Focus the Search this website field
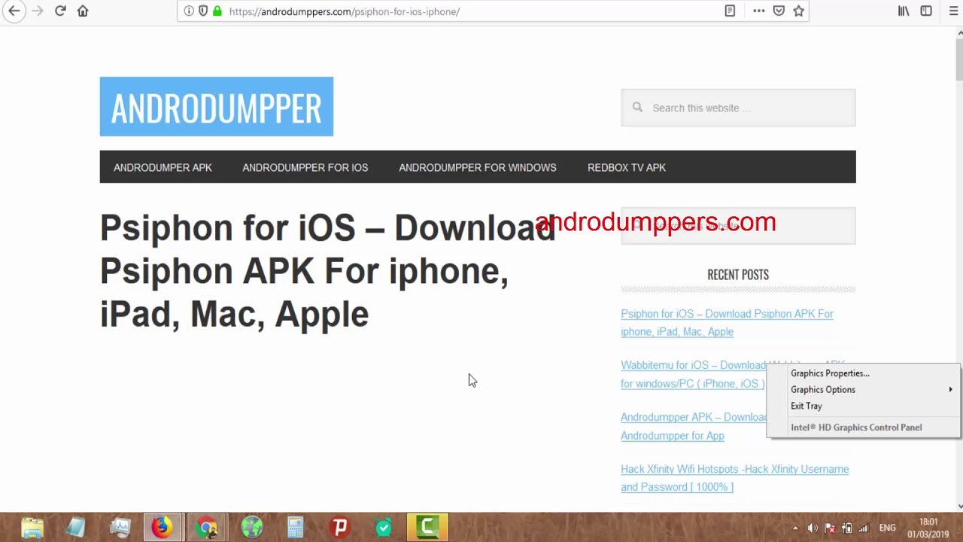This screenshot has height=542, width=963. 738,108
